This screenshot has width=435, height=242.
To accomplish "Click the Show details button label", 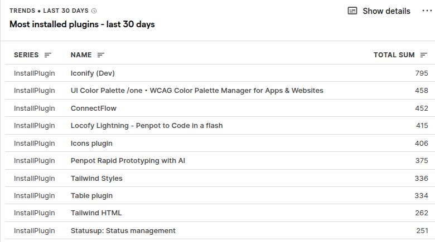I will (386, 11).
